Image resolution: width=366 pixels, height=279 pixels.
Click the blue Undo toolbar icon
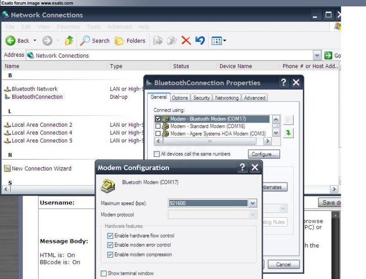point(200,41)
